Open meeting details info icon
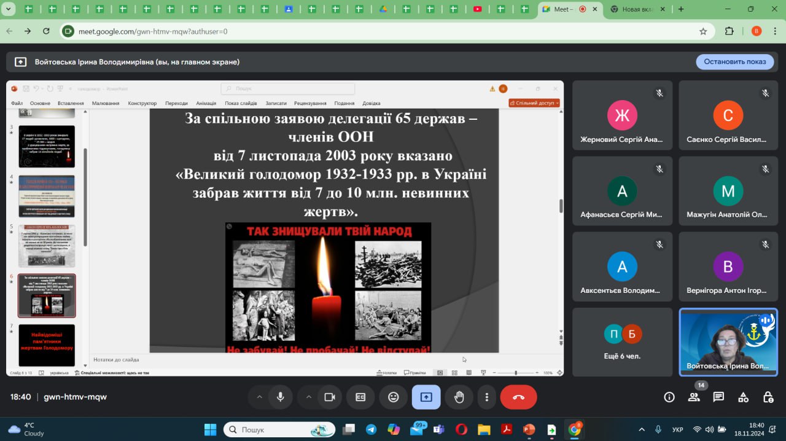 point(669,397)
